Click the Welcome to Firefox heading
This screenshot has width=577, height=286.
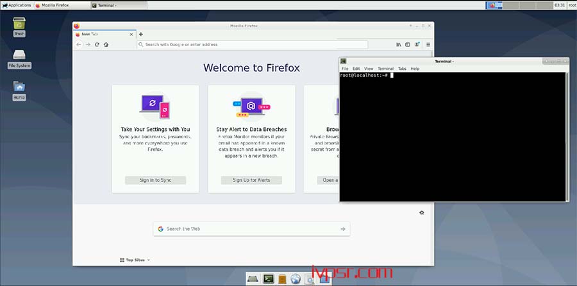coord(251,68)
